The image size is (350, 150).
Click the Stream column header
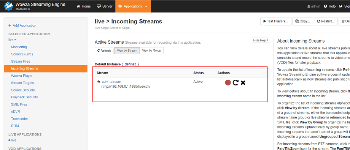(x=102, y=73)
